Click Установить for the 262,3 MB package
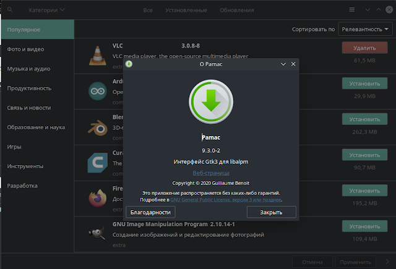Viewport: 396px width, 269px height. tap(364, 119)
